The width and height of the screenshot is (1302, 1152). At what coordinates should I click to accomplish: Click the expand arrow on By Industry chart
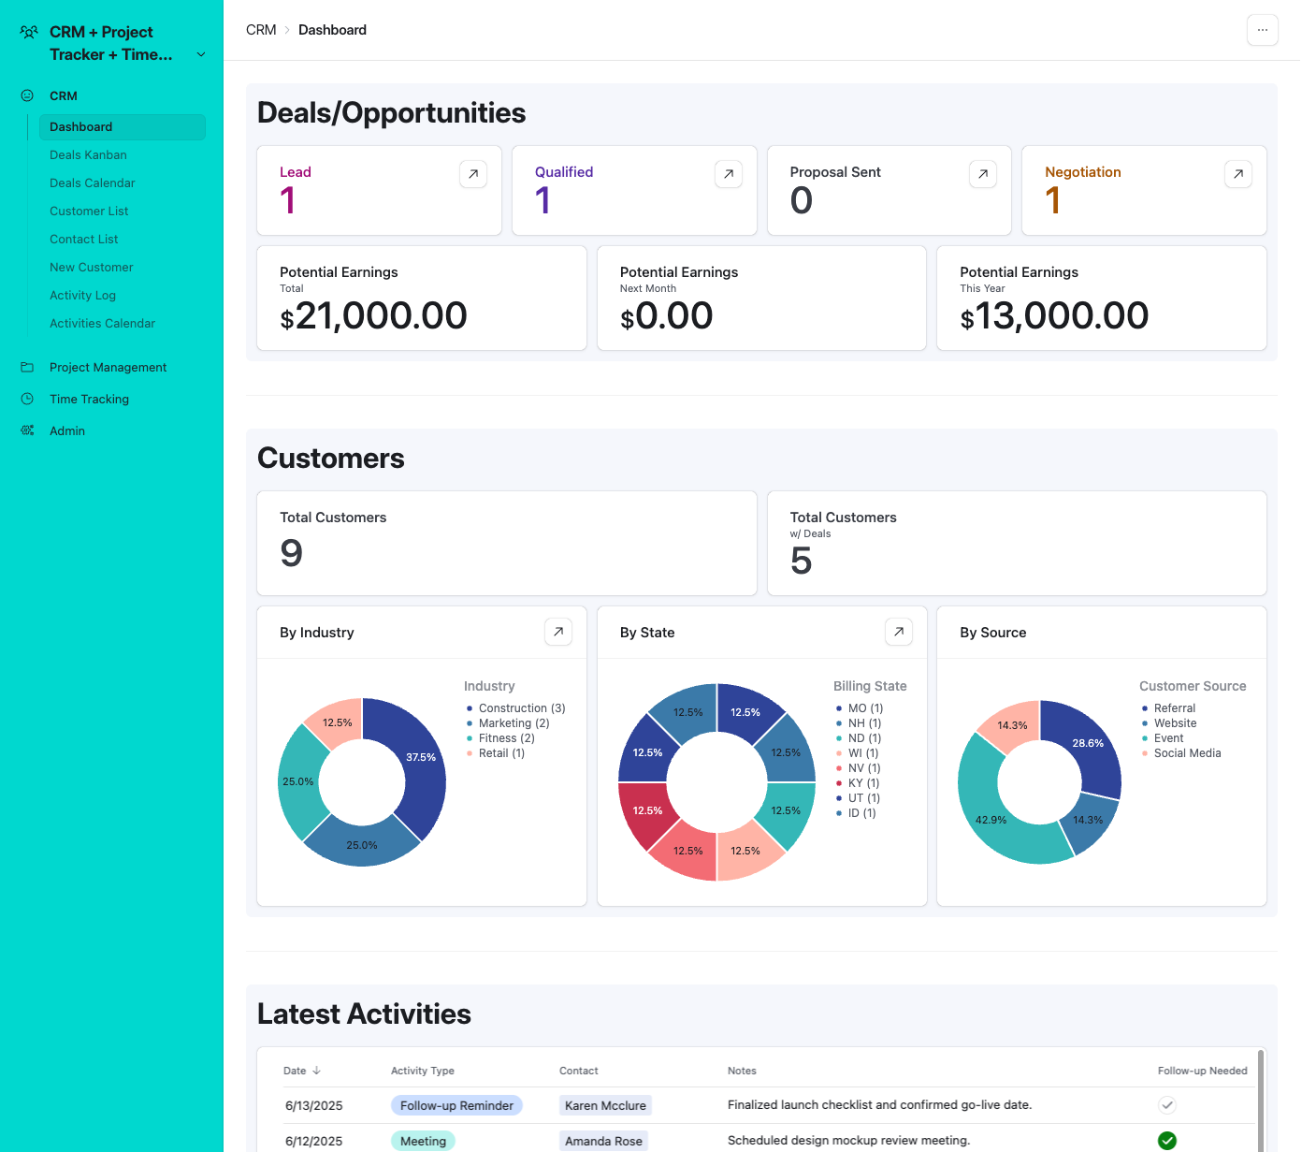557,632
